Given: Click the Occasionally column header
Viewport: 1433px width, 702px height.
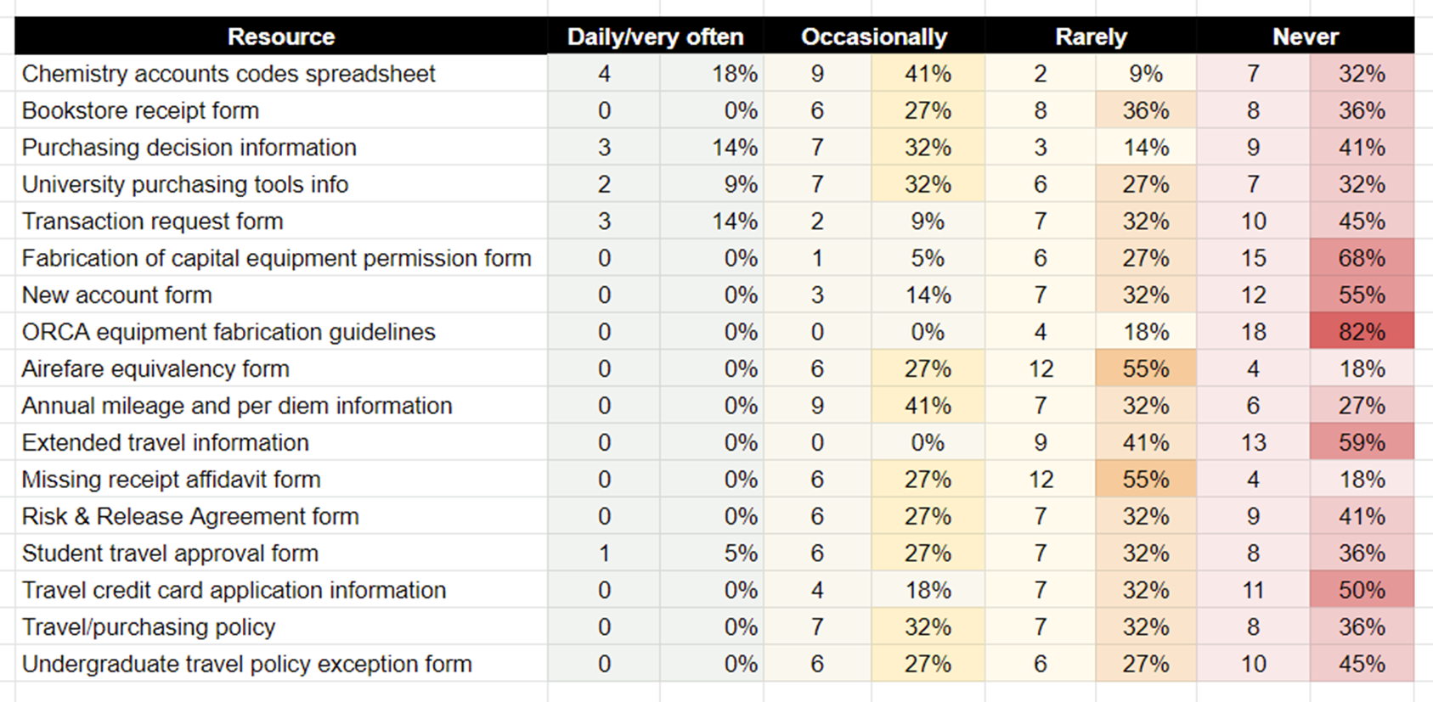Looking at the screenshot, I should pos(874,37).
